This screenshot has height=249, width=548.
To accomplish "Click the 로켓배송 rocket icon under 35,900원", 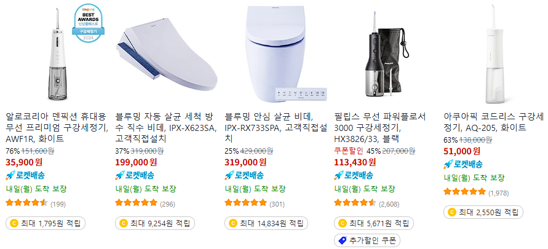I will tap(10, 175).
